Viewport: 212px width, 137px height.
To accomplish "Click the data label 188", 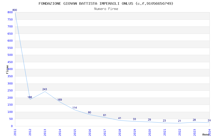I will (x=30, y=97).
